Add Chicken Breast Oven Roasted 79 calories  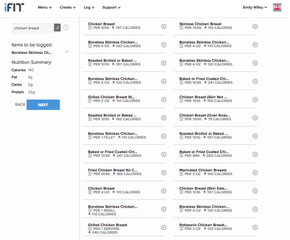[255, 118]
